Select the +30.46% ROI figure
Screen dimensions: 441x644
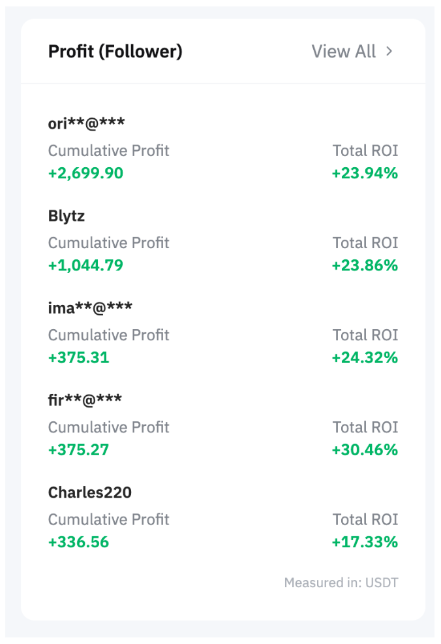(x=365, y=449)
